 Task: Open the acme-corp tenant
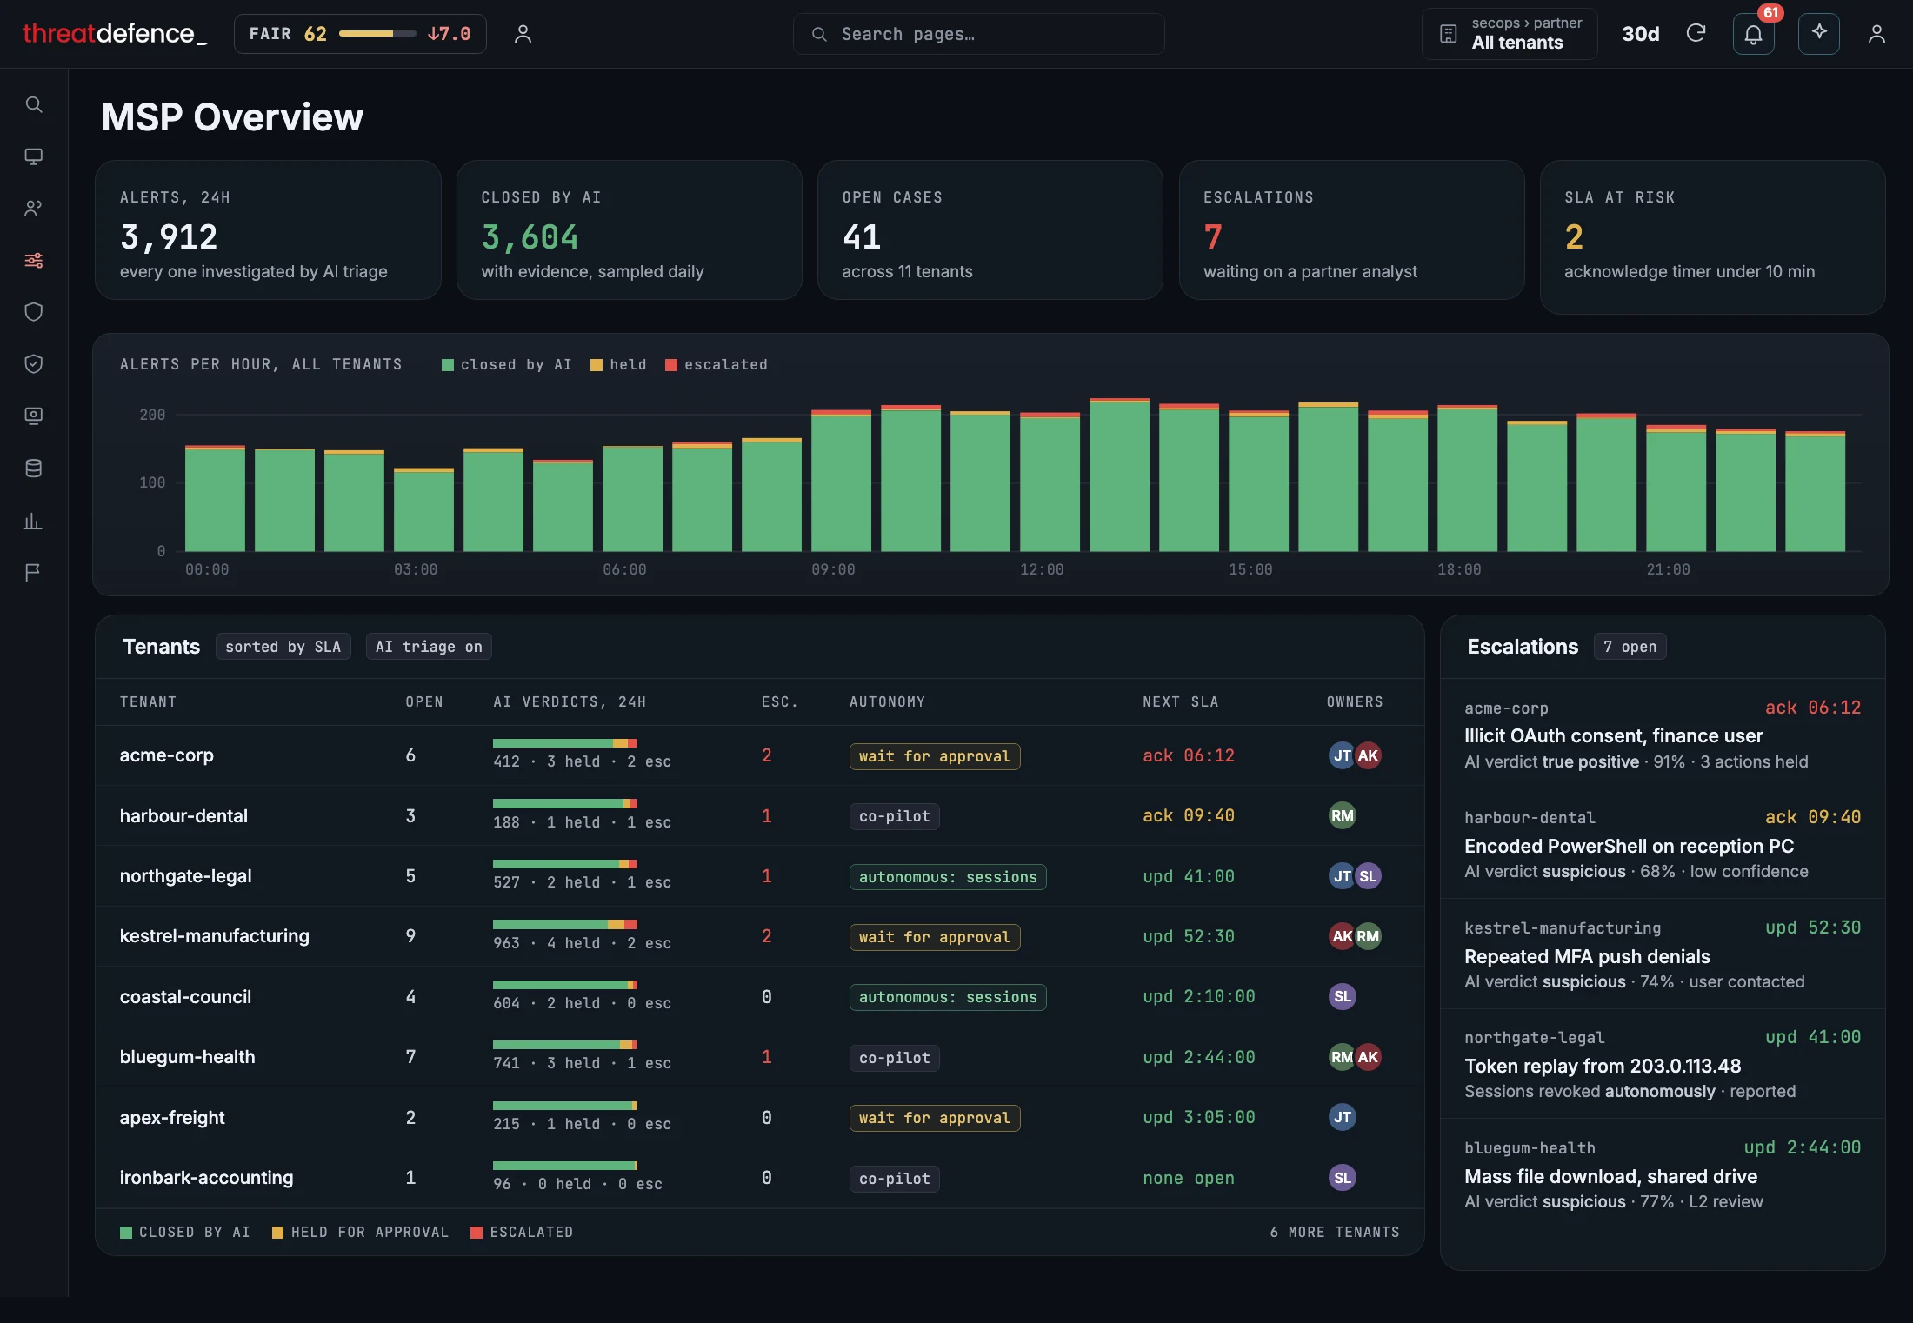pyautogui.click(x=167, y=755)
